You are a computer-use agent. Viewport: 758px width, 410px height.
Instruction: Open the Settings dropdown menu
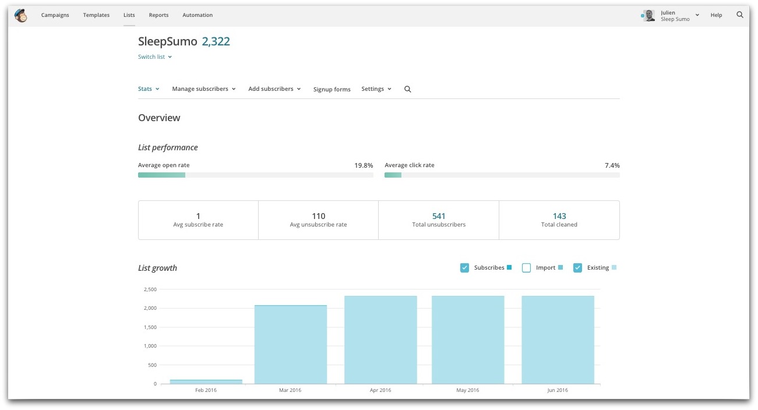click(376, 89)
